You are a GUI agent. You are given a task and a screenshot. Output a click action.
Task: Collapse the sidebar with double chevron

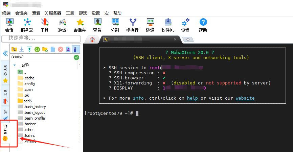coord(5,53)
